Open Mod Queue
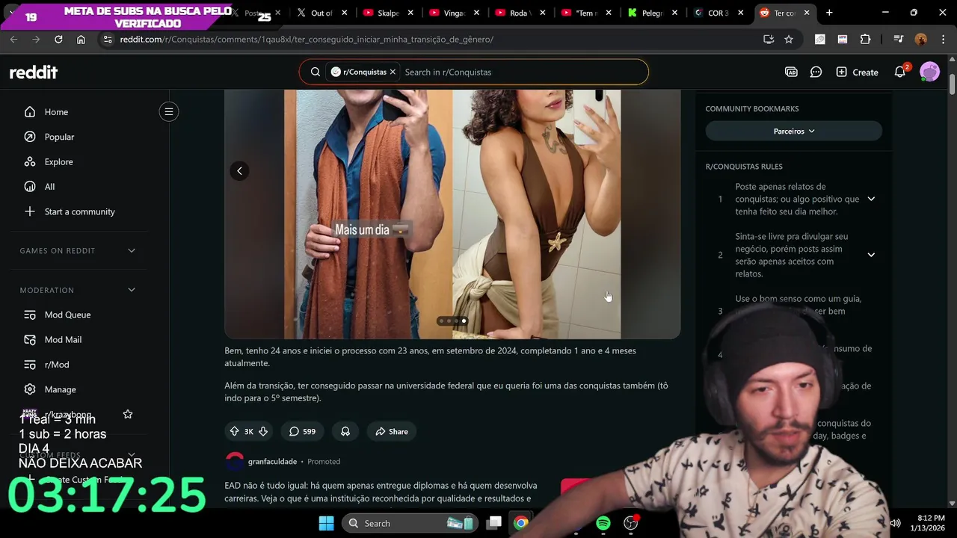 [x=67, y=315]
